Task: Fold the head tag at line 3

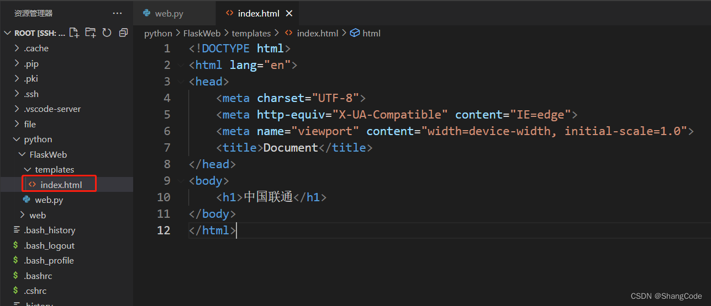Action: click(181, 82)
